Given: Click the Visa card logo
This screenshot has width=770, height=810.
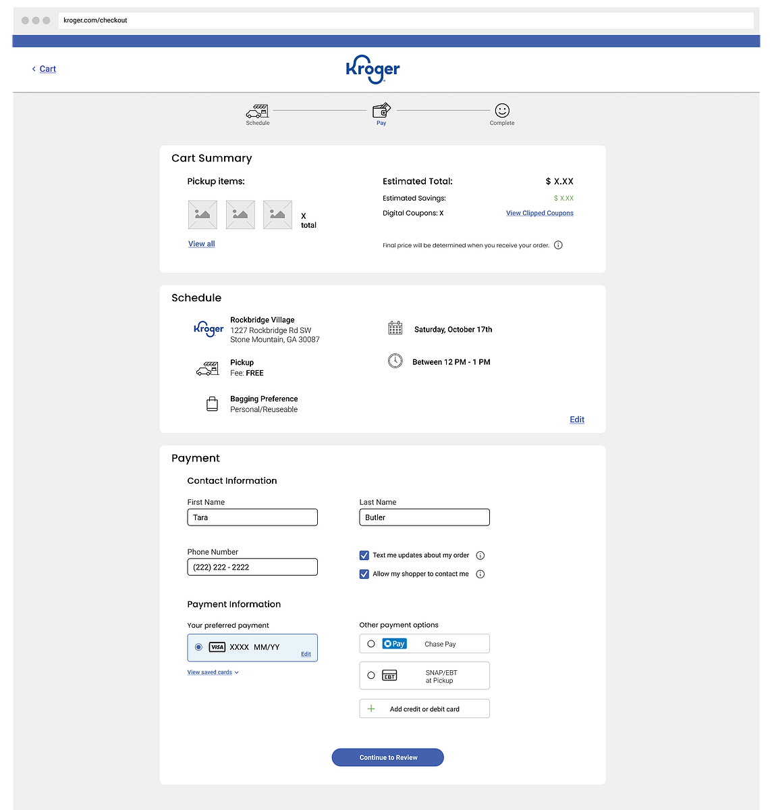Looking at the screenshot, I should [x=217, y=647].
